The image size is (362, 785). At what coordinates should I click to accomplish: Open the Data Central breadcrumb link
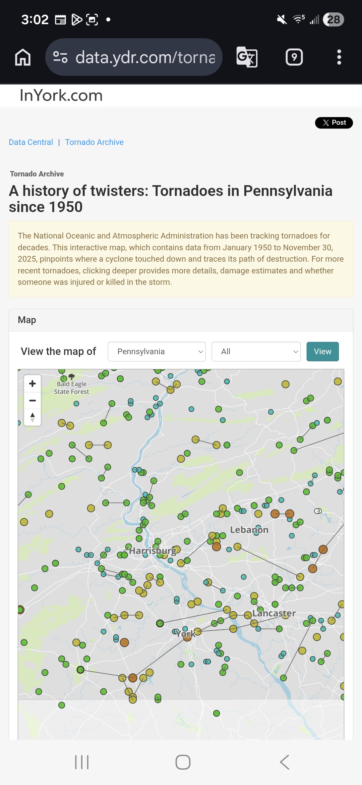[31, 142]
